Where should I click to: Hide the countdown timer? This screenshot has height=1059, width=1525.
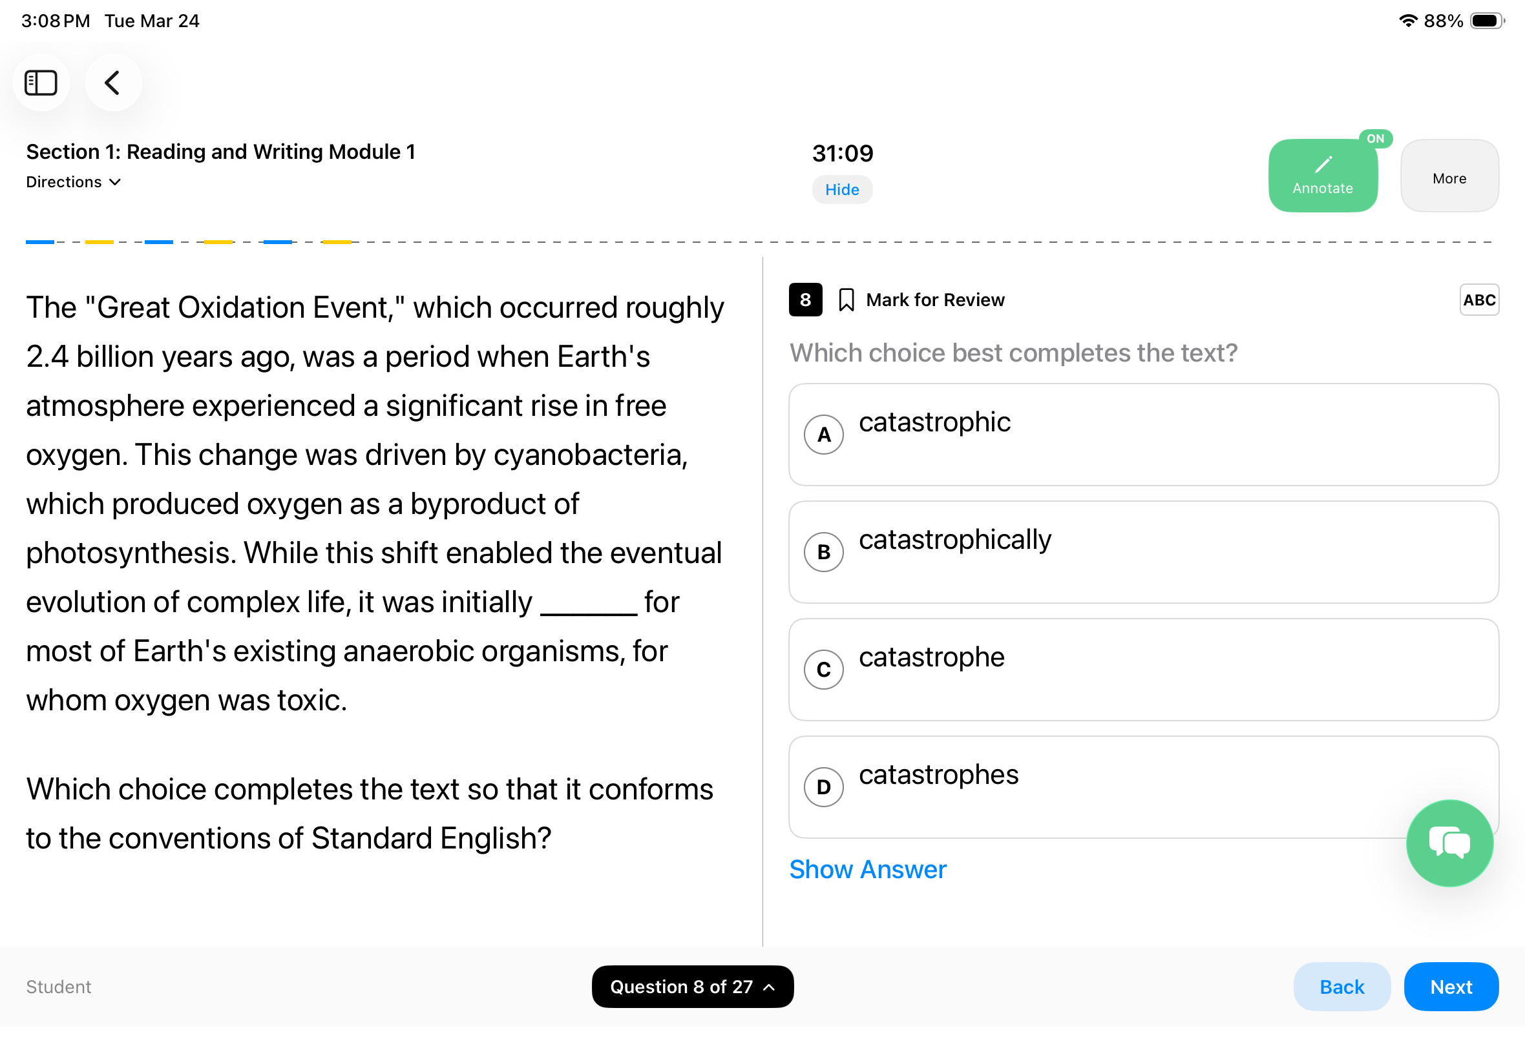click(842, 190)
